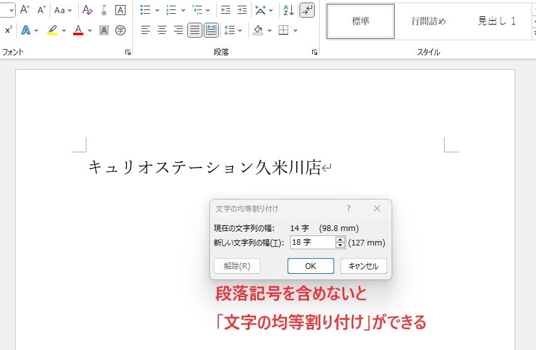Align text right

178,30
